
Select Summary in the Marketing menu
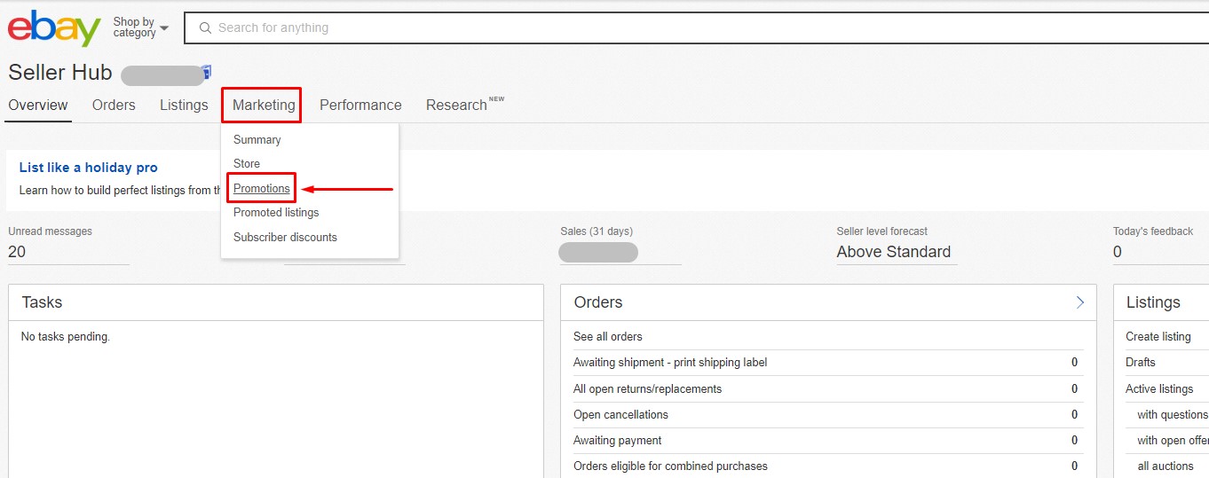coord(257,139)
